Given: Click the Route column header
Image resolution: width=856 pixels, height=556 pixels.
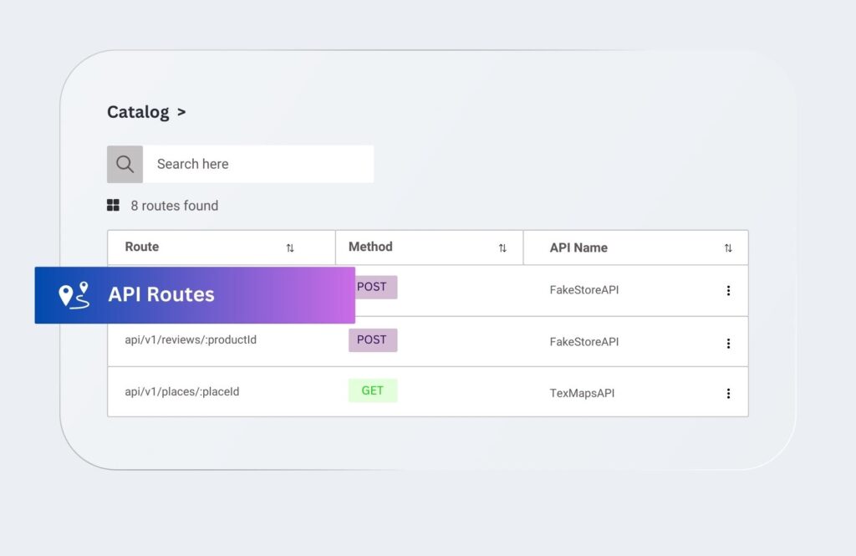Looking at the screenshot, I should click(142, 247).
